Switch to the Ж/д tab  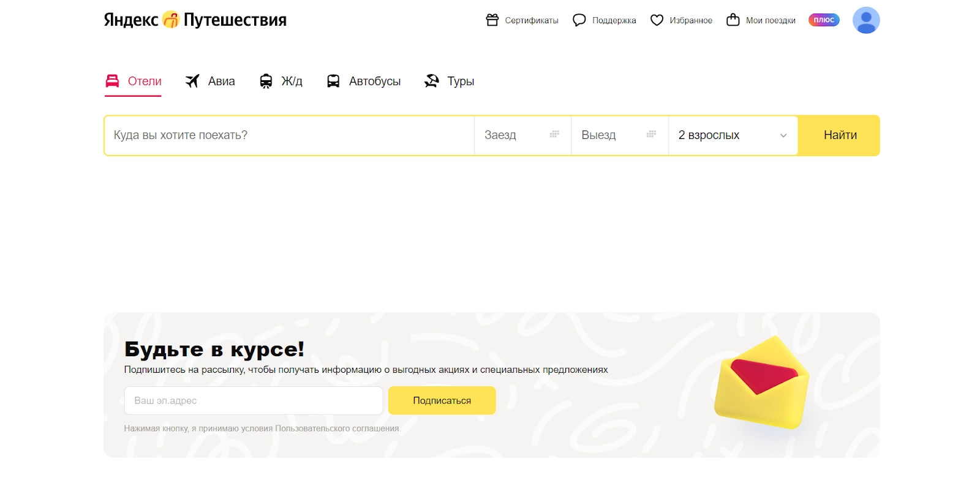pyautogui.click(x=281, y=81)
